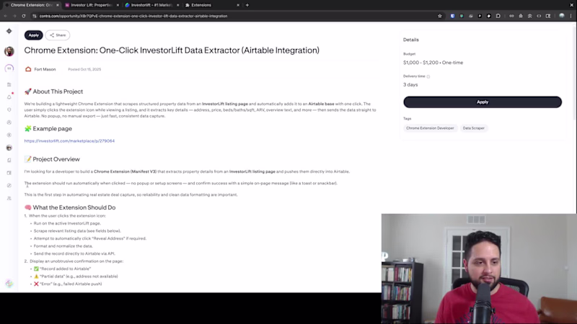Close the Extensions tab

point(238,5)
